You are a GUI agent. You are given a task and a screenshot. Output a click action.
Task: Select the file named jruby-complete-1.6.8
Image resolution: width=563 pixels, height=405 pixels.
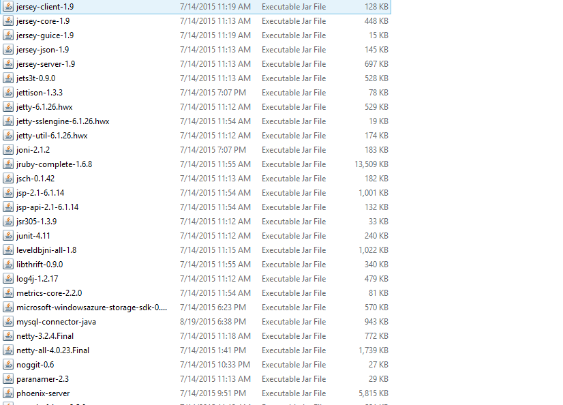point(54,164)
